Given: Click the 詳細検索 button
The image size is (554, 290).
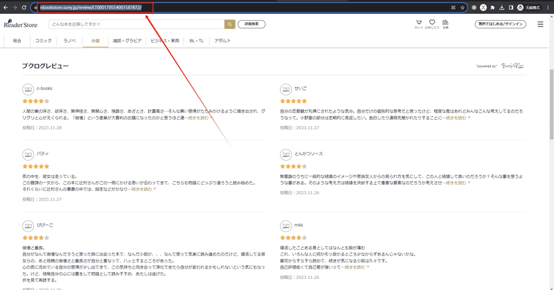Looking at the screenshot, I should tap(251, 24).
